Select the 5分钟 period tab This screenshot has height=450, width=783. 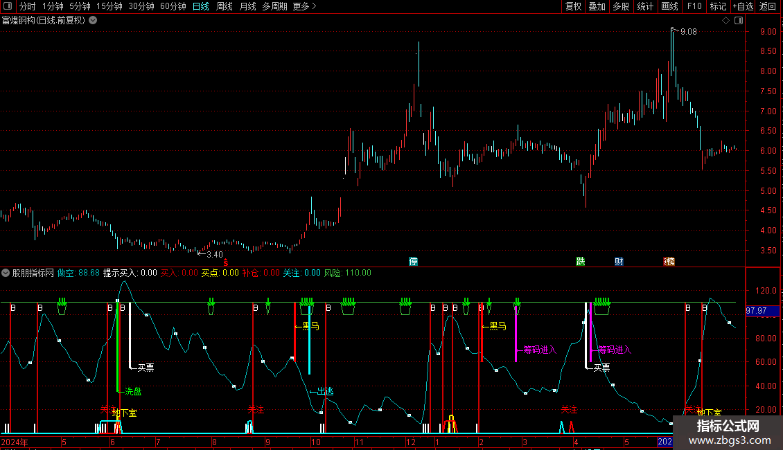(x=80, y=6)
